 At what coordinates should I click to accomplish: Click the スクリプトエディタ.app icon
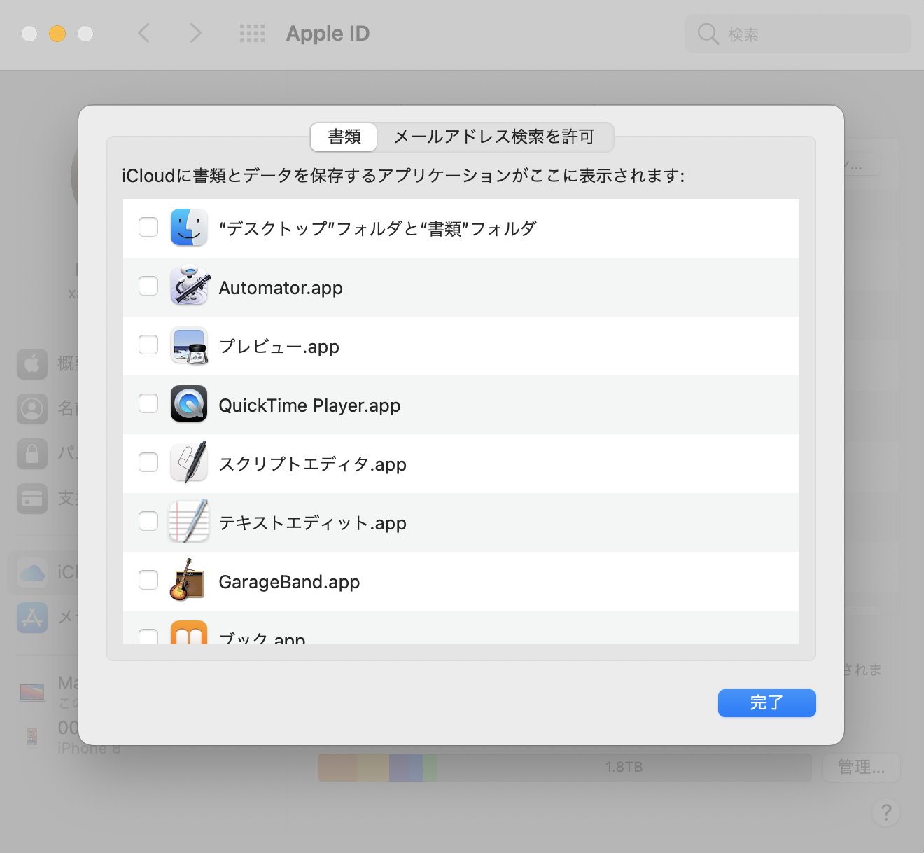point(189,462)
